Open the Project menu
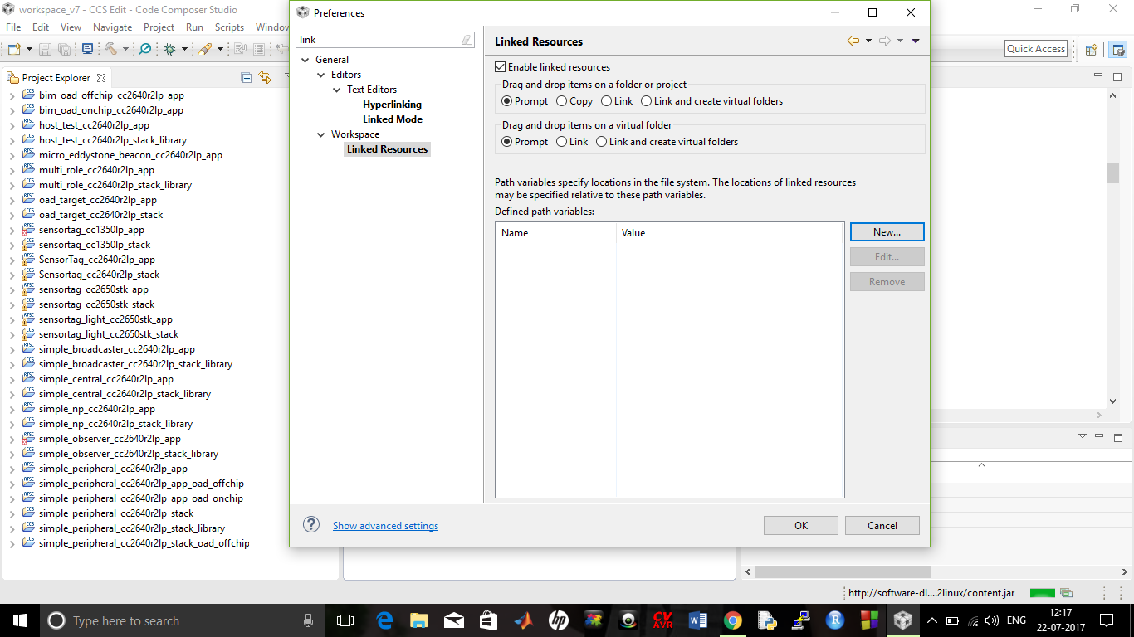Image resolution: width=1134 pixels, height=637 pixels. click(x=159, y=27)
